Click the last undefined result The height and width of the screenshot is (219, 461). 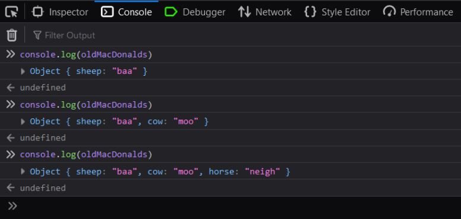point(43,188)
